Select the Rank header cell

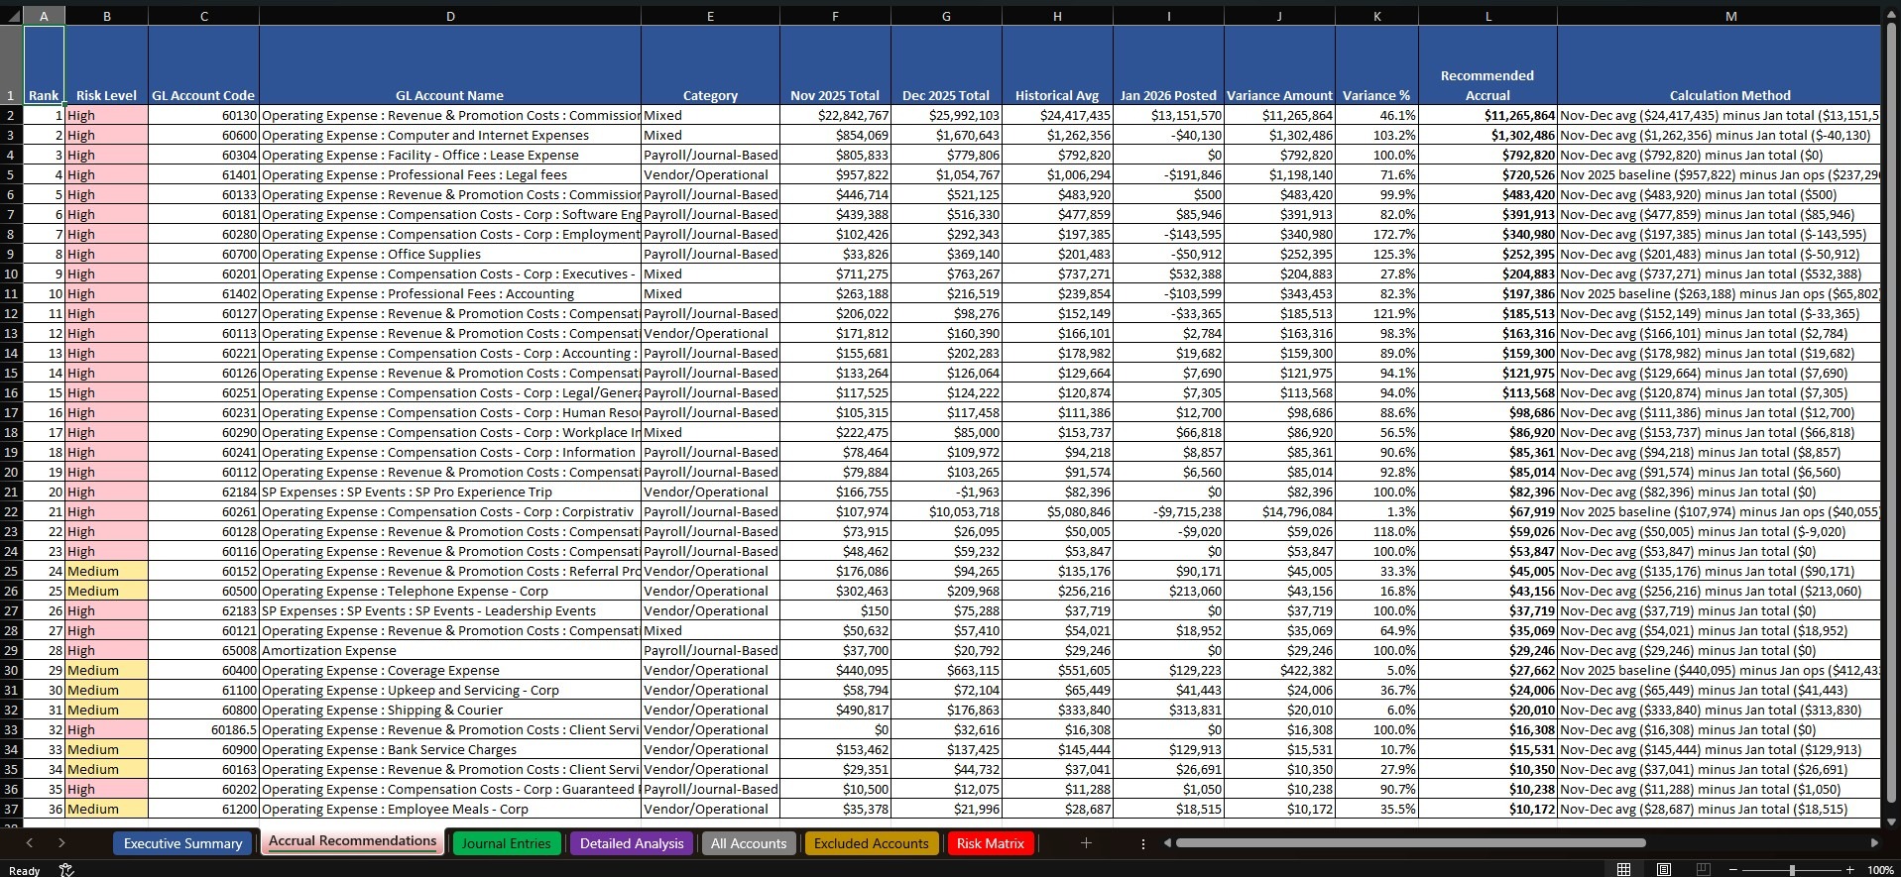tap(44, 65)
